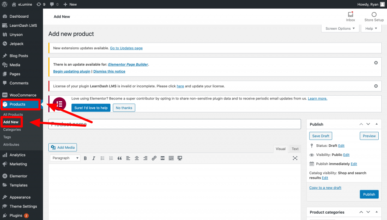Enable distraction-free fullscreen editor mode

pos(295,158)
